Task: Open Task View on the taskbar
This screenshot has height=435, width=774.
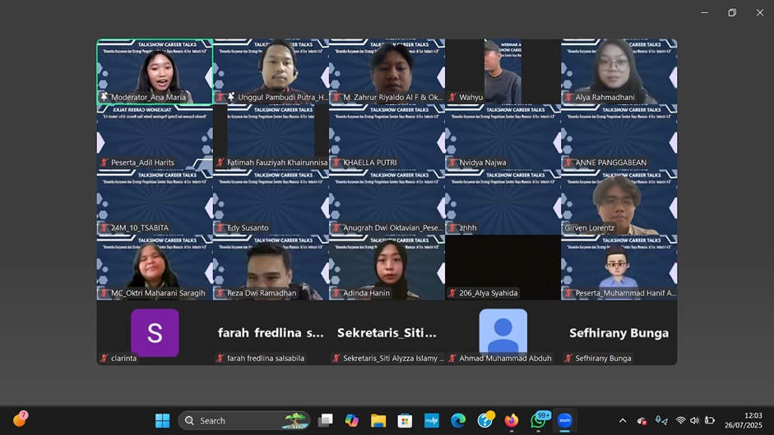Action: tap(326, 420)
